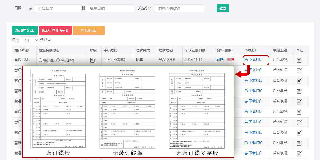Screen dimensions: 320x160
Task: Click the 开始日期 start date field
Action: 58,8
